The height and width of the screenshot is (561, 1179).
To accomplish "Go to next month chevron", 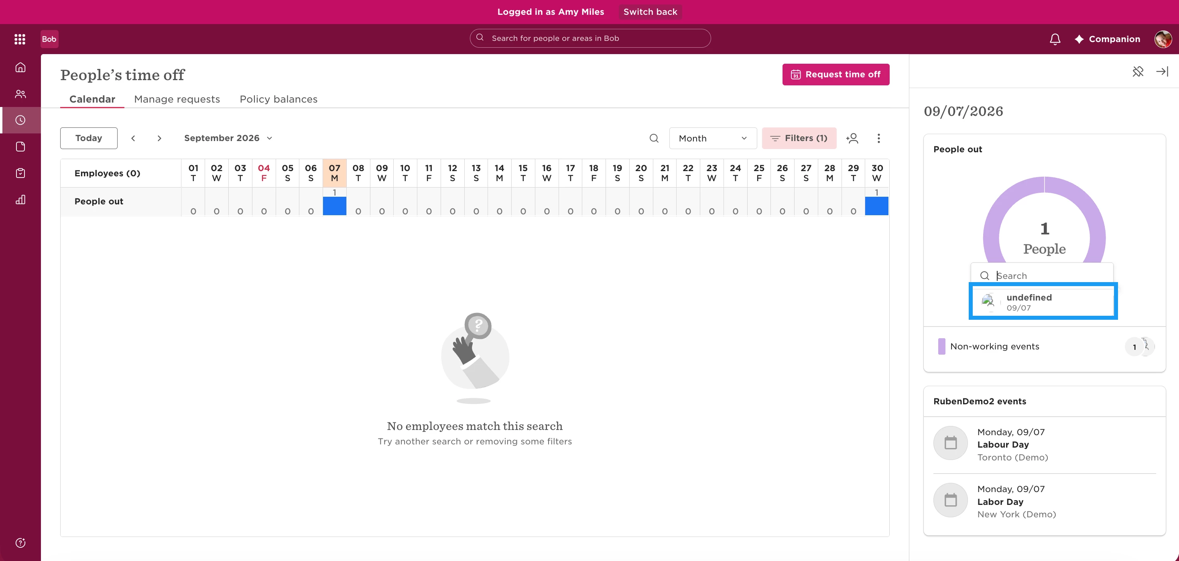I will (159, 138).
